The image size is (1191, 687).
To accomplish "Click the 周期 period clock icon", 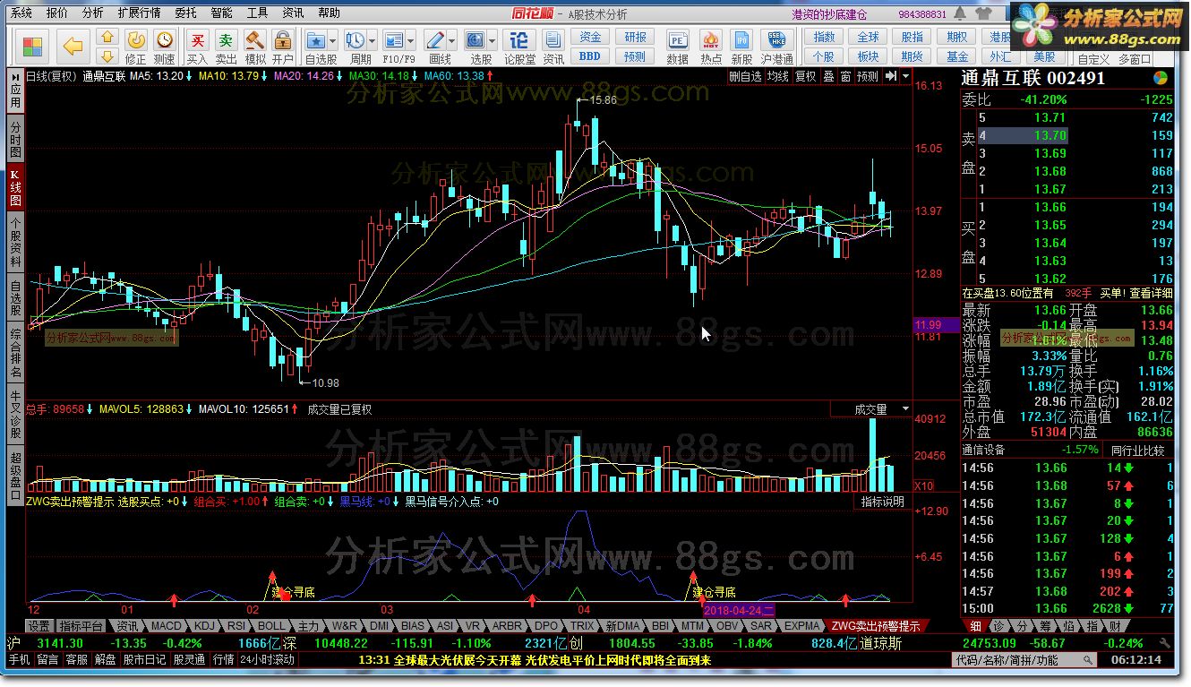I will [355, 40].
